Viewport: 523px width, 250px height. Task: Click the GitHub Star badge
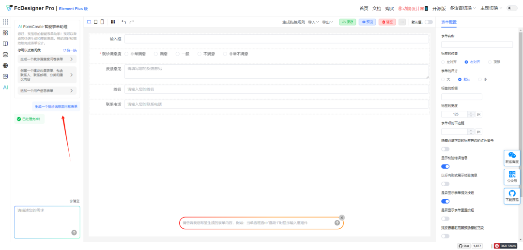coord(464,246)
